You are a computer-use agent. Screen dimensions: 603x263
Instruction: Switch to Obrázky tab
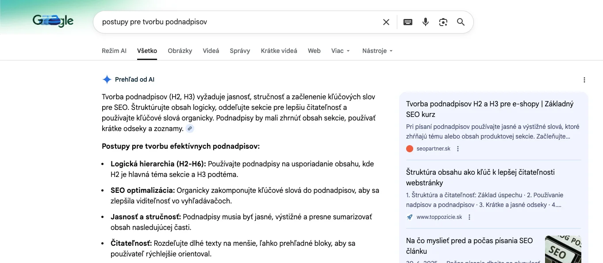[180, 51]
